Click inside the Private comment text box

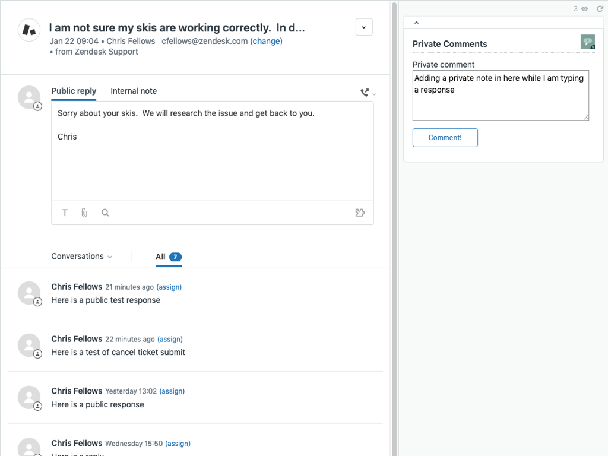tap(500, 95)
